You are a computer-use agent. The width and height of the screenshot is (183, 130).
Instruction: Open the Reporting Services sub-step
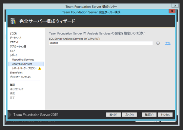tap(23, 60)
